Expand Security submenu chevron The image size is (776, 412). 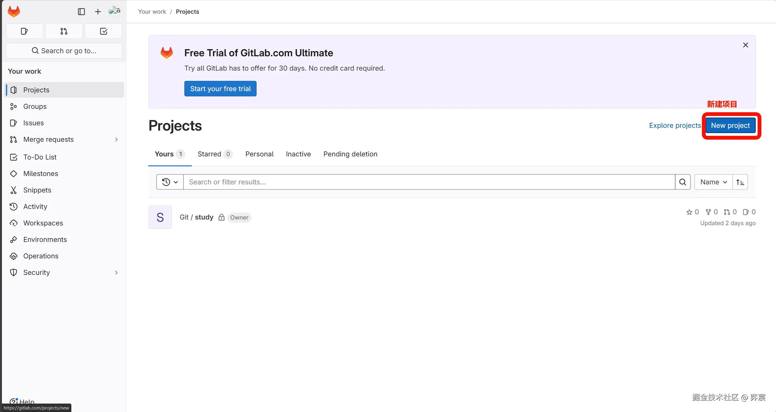pos(116,273)
